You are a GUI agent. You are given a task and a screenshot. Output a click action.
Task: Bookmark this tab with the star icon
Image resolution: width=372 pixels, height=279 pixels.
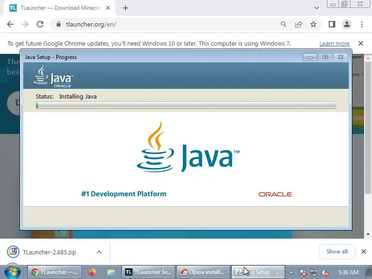click(313, 24)
